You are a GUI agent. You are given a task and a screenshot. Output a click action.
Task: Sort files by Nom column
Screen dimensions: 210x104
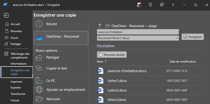(100, 62)
